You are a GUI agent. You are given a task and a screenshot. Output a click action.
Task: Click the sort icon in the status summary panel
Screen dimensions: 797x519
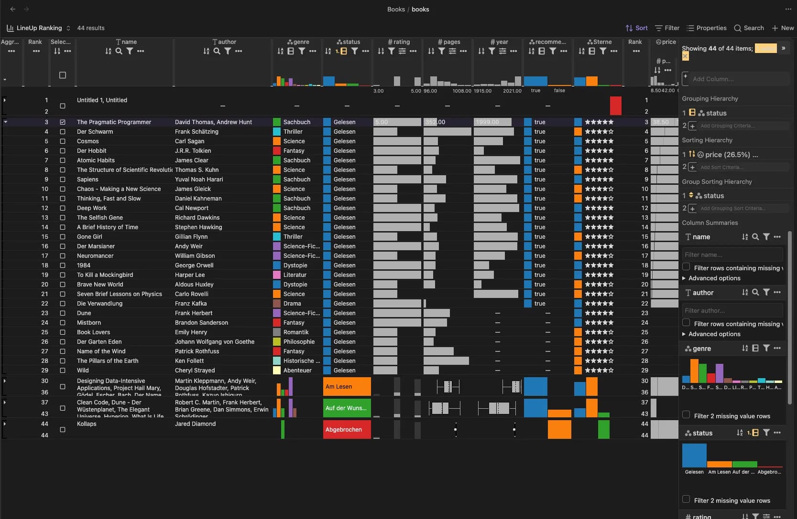pyautogui.click(x=740, y=433)
